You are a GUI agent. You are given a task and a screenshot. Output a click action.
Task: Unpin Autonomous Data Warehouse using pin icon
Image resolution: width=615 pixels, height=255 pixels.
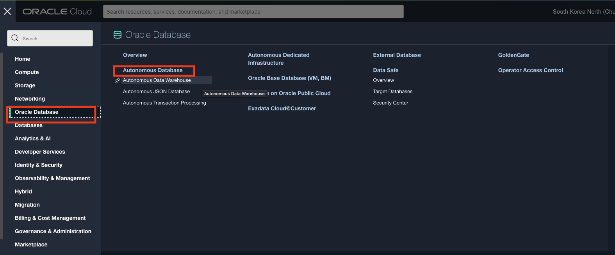pos(118,80)
